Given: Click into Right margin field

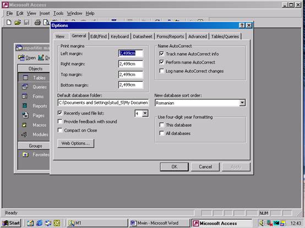Looking at the screenshot, I should point(130,64).
